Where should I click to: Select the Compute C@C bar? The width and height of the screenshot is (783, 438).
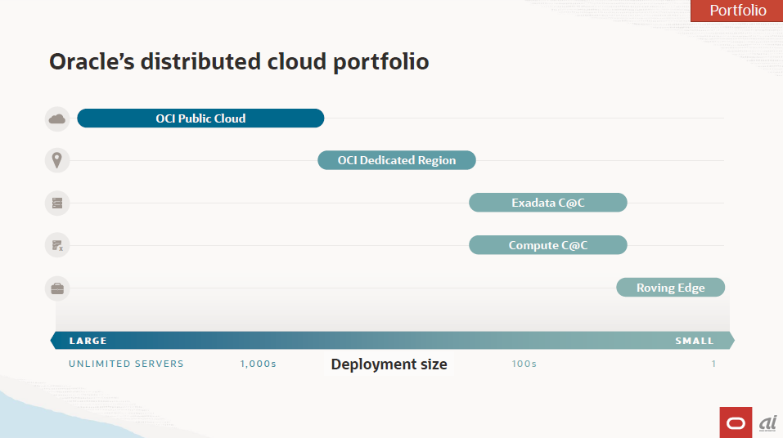coord(548,245)
